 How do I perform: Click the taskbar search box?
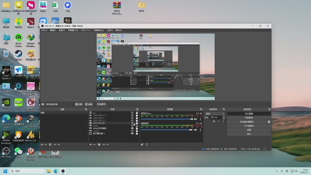[27, 171]
